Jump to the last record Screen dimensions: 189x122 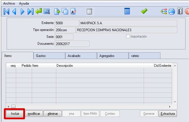[31, 12]
